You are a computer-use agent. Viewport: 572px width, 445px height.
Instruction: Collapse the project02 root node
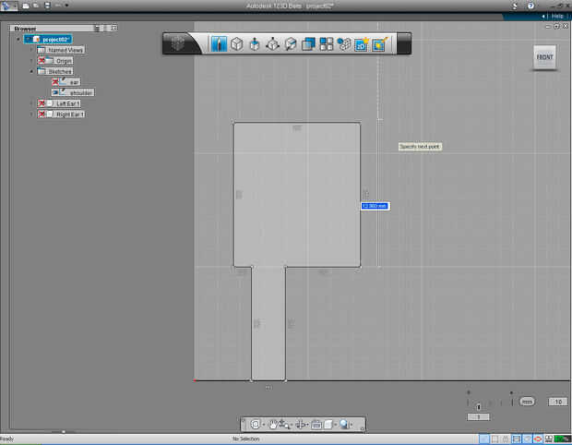pos(18,39)
